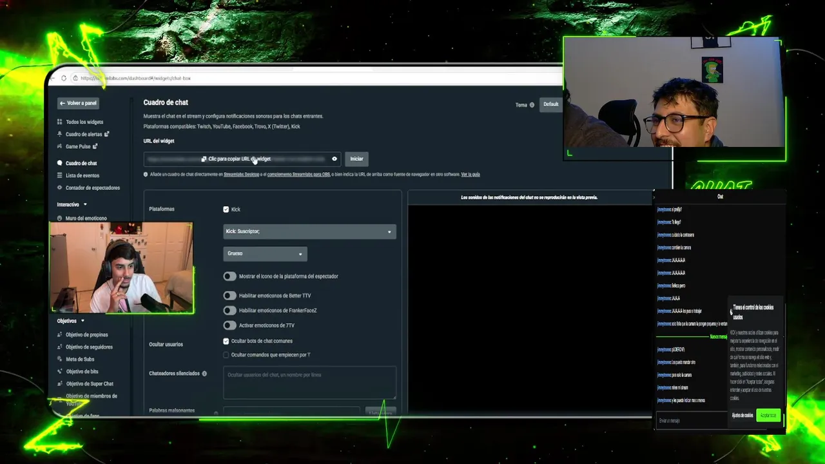The image size is (825, 464).
Task: Open Lista de eventos in sidebar
Action: click(82, 175)
